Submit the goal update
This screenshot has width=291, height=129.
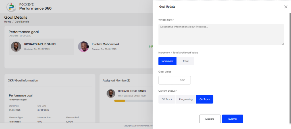[232, 119]
